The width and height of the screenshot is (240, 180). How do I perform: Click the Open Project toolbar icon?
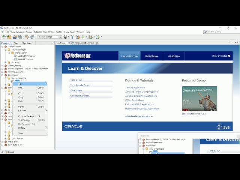(x=15, y=37)
